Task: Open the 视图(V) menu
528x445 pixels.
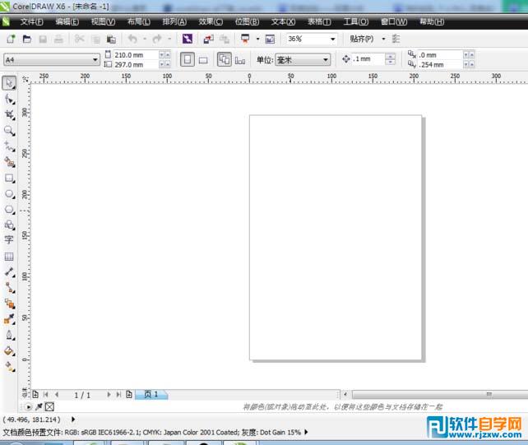Action: click(x=103, y=22)
